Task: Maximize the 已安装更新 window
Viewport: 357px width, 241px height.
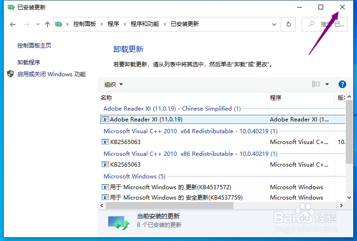Action: tap(321, 7)
